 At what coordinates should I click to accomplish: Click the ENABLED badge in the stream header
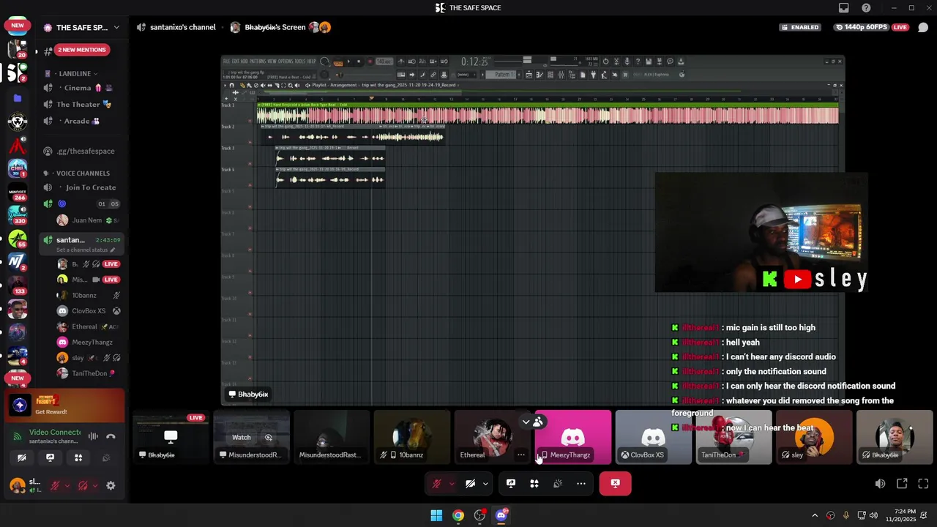pos(799,27)
